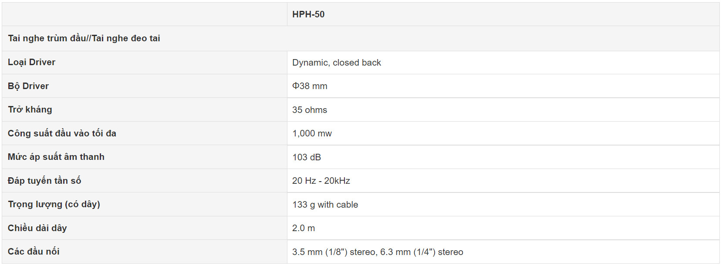Screen dimensions: 722x265
Task: Select the Bộ Driver label
Action: click(x=28, y=86)
